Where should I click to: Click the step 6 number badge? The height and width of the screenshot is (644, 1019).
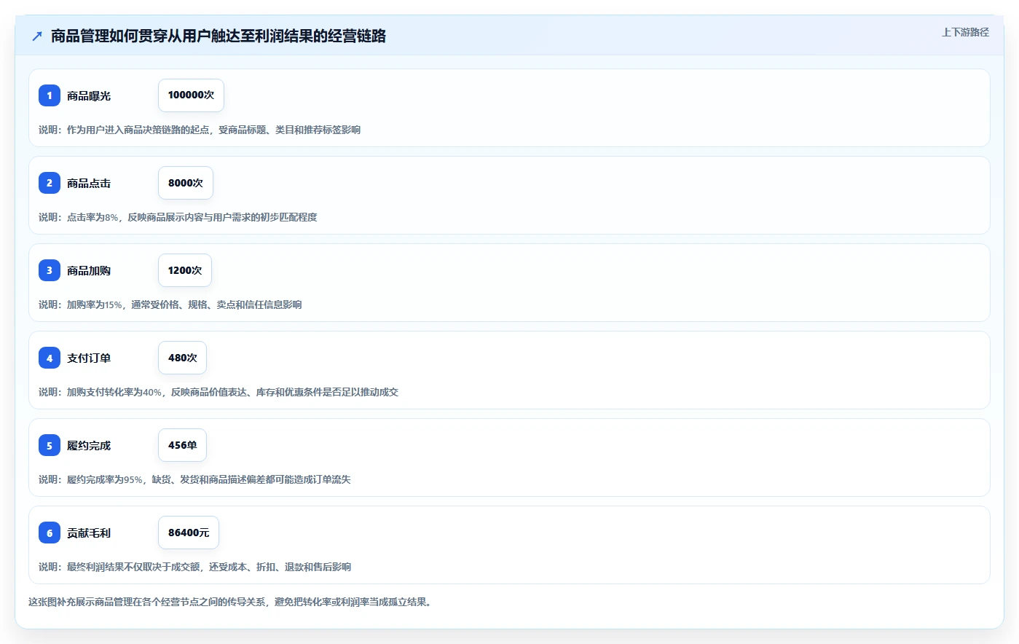[x=50, y=533]
